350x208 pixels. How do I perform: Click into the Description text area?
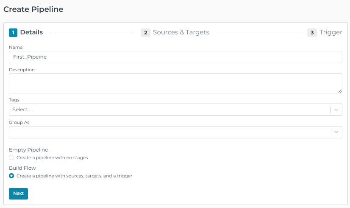coord(175,83)
